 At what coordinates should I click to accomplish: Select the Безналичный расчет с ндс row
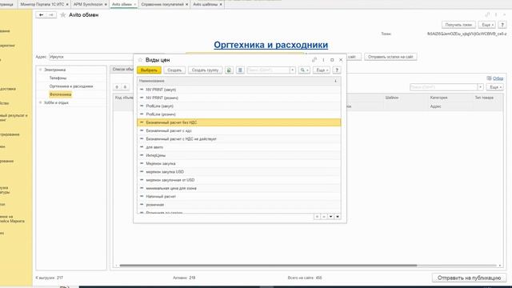coord(239,130)
